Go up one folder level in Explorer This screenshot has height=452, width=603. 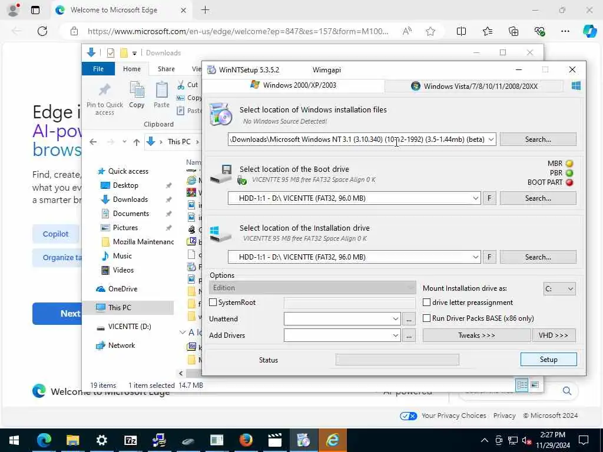(137, 142)
